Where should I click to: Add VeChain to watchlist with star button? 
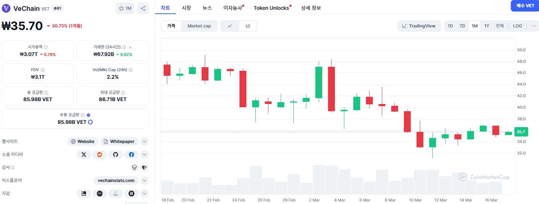[125, 8]
